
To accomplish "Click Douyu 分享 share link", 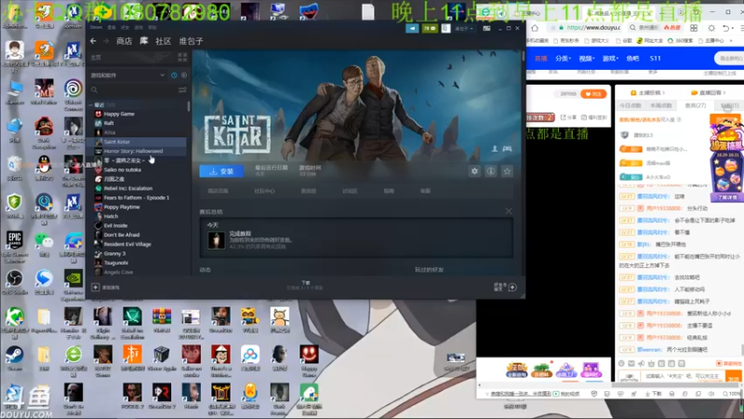I will click(x=568, y=117).
